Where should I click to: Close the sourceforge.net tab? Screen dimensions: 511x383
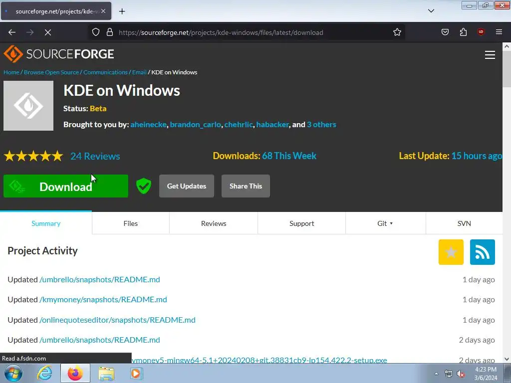[x=103, y=11]
